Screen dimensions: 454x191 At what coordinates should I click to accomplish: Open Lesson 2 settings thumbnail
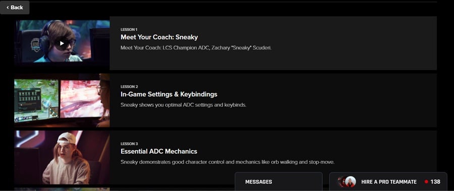click(x=62, y=100)
